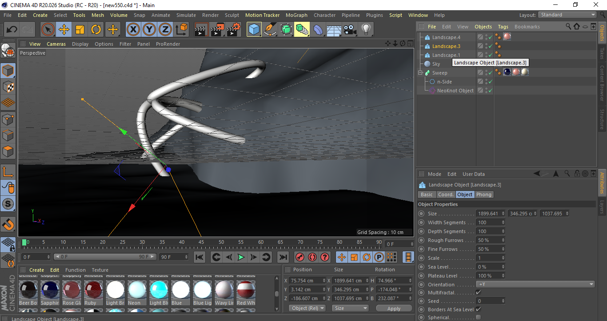607x321 pixels.
Task: Open the Content Browser side tab
Action: click(602, 83)
